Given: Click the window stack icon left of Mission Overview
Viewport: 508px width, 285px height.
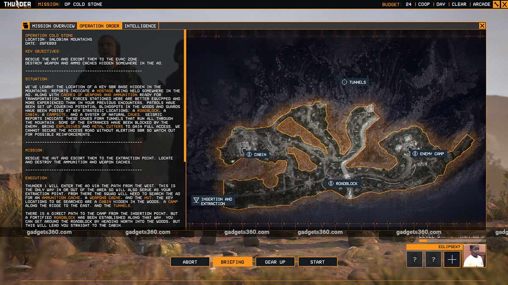Looking at the screenshot, I should (25, 26).
